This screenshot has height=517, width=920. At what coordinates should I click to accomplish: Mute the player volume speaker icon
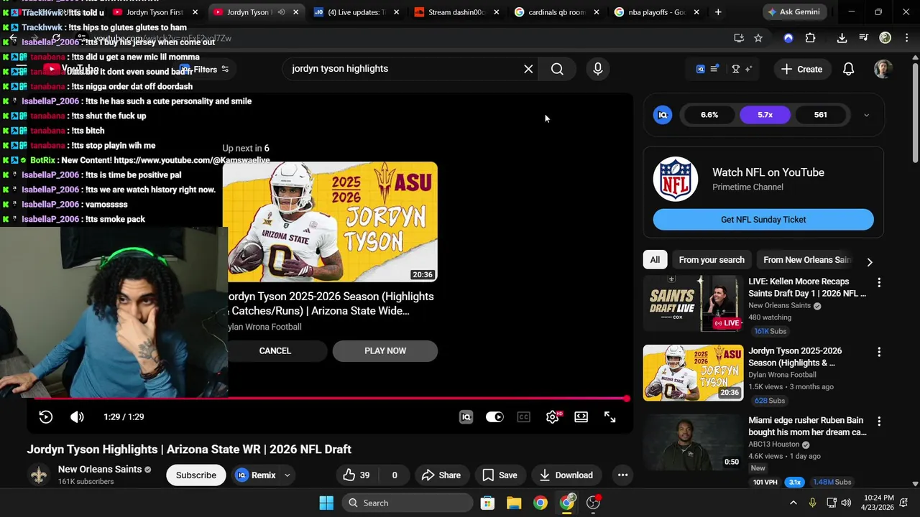77,417
